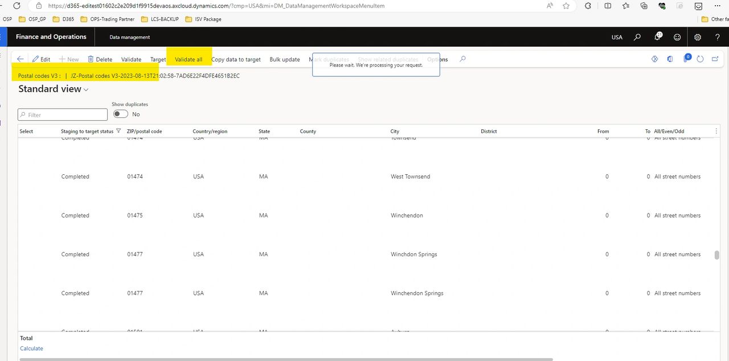This screenshot has height=361, width=729.
Task: View notifications via the bell icon
Action: [657, 36]
